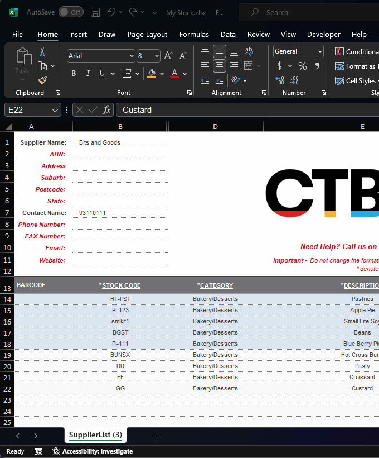Open Customize Quick Access Toolbar menu
The height and width of the screenshot is (458, 379).
click(154, 12)
